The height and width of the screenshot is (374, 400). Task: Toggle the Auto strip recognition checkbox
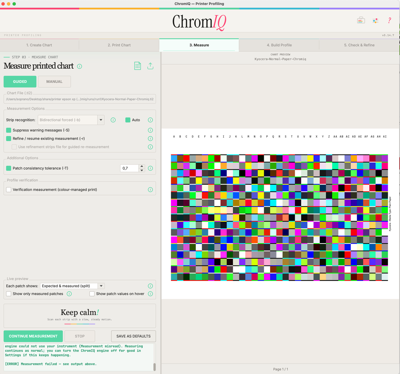coord(128,120)
